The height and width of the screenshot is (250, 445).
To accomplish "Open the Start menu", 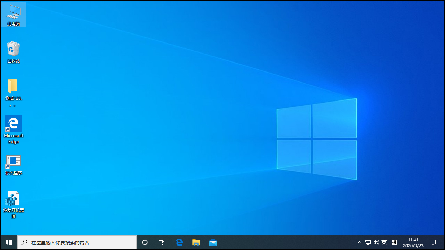I will click(8, 242).
